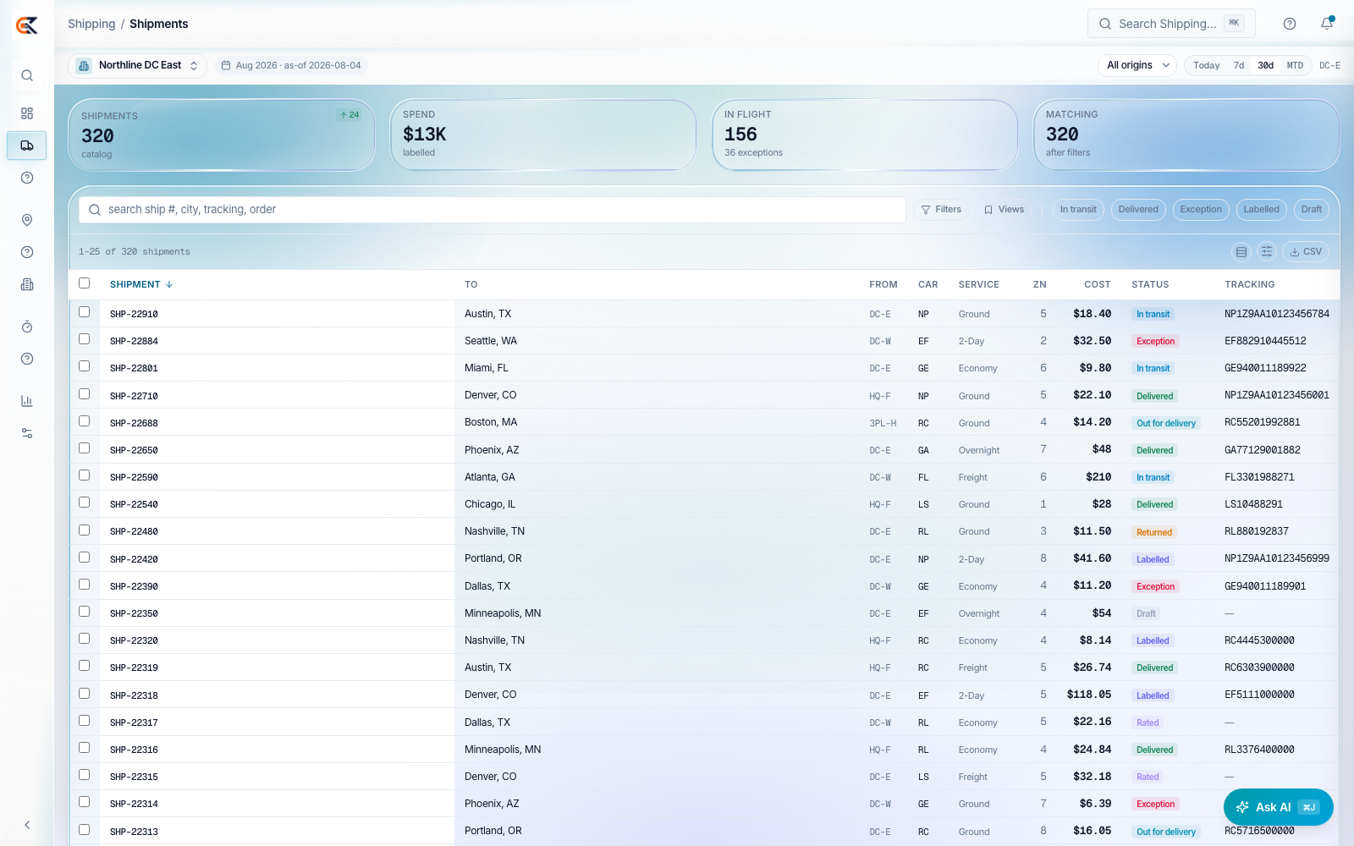Check the box for SHP-22884

(84, 339)
